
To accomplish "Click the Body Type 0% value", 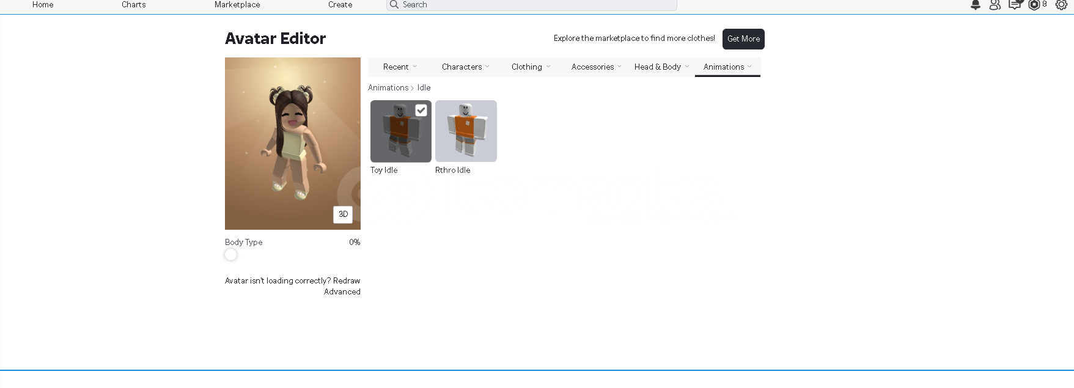I will 355,242.
